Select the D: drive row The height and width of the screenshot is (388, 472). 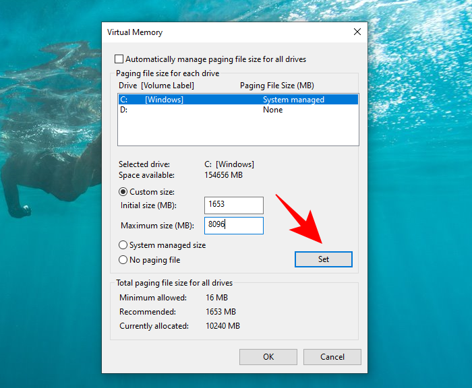coord(238,110)
